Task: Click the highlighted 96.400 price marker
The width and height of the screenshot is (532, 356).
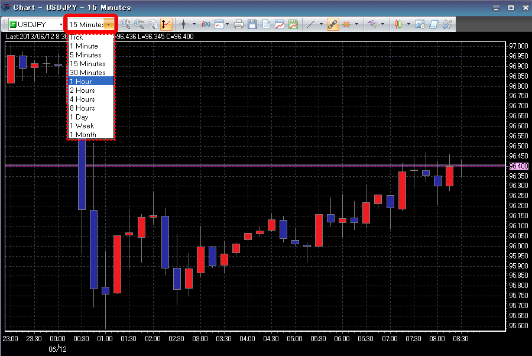Action: pyautogui.click(x=519, y=166)
